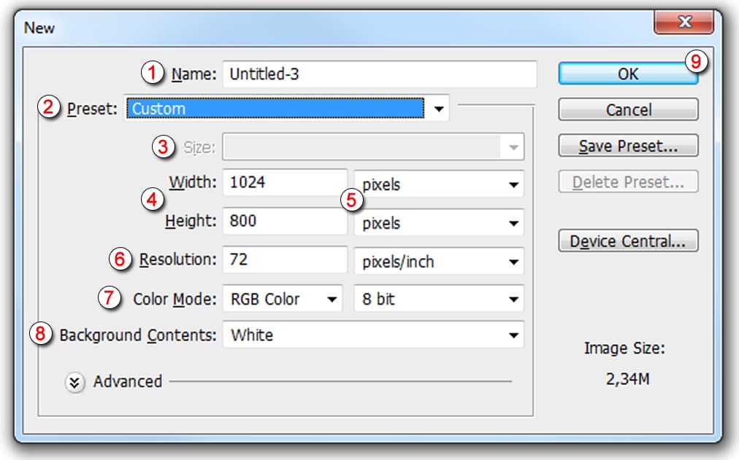
Task: Open the Width units dropdown
Action: click(x=439, y=184)
